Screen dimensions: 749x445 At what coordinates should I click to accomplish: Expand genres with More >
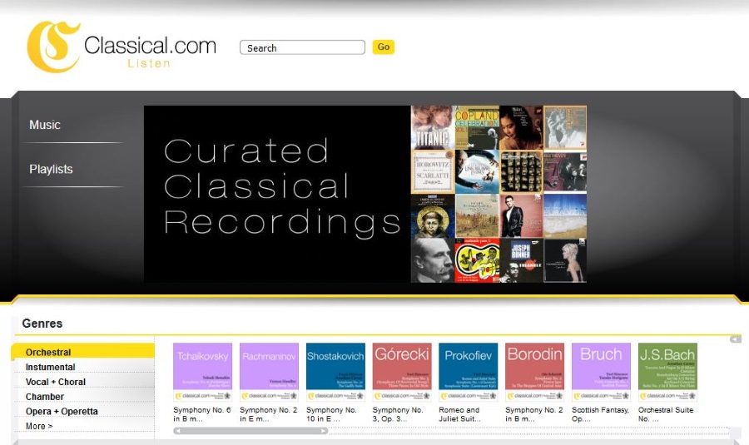pyautogui.click(x=39, y=426)
